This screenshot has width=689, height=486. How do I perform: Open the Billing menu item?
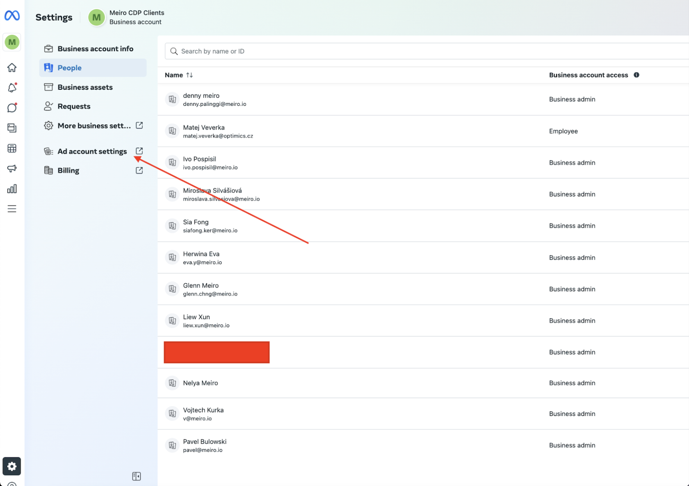pyautogui.click(x=93, y=170)
